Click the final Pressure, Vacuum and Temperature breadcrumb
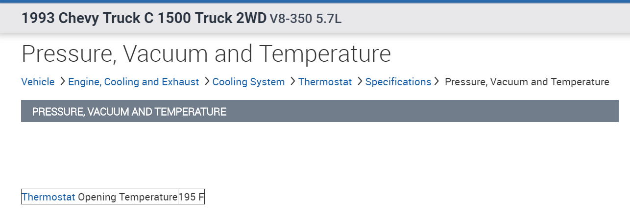The width and height of the screenshot is (630, 223). [527, 82]
